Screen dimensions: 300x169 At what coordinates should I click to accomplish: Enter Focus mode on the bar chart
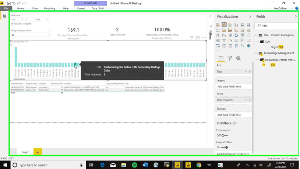pos(198,38)
